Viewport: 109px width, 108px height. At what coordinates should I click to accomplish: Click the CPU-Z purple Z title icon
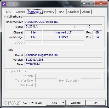click(4, 4)
